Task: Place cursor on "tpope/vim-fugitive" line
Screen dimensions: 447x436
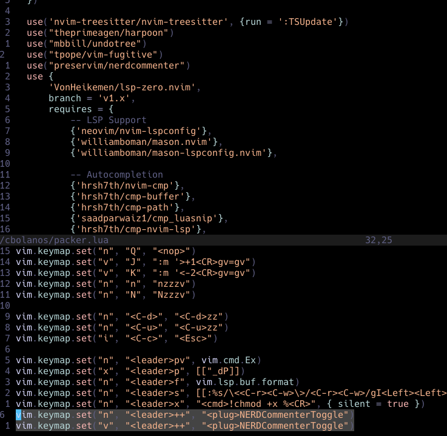Action: (x=95, y=55)
